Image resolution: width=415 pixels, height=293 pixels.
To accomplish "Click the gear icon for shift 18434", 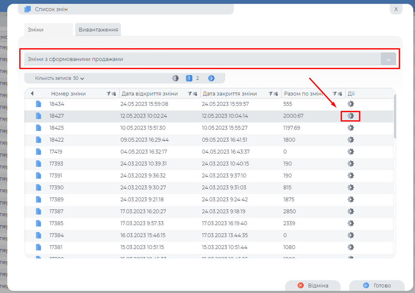I will coord(350,104).
